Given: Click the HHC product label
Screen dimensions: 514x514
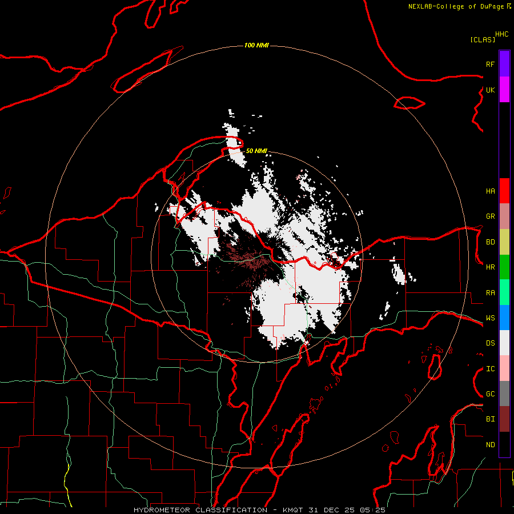Looking at the screenshot, I should [502, 34].
